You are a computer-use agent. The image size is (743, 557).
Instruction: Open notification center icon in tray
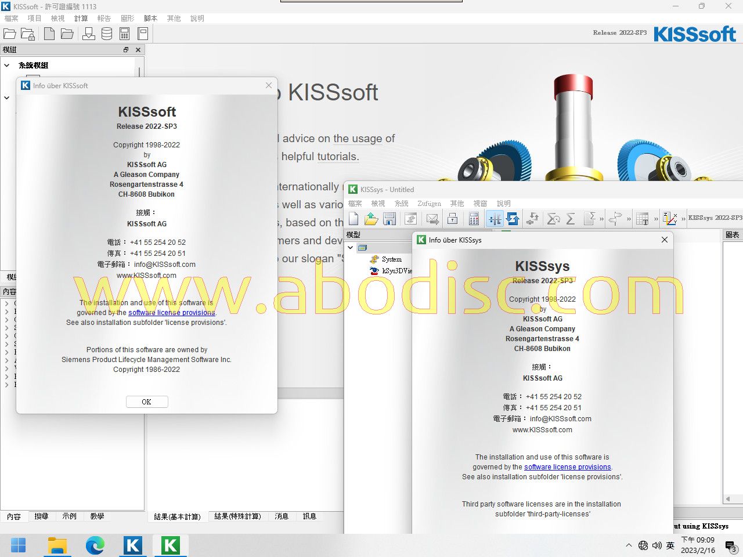click(x=731, y=545)
